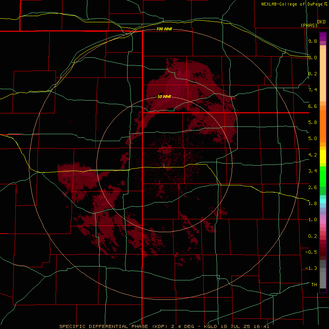Click the 5.8 color scale value
Screen dimensions: 329x329
pyautogui.click(x=313, y=122)
